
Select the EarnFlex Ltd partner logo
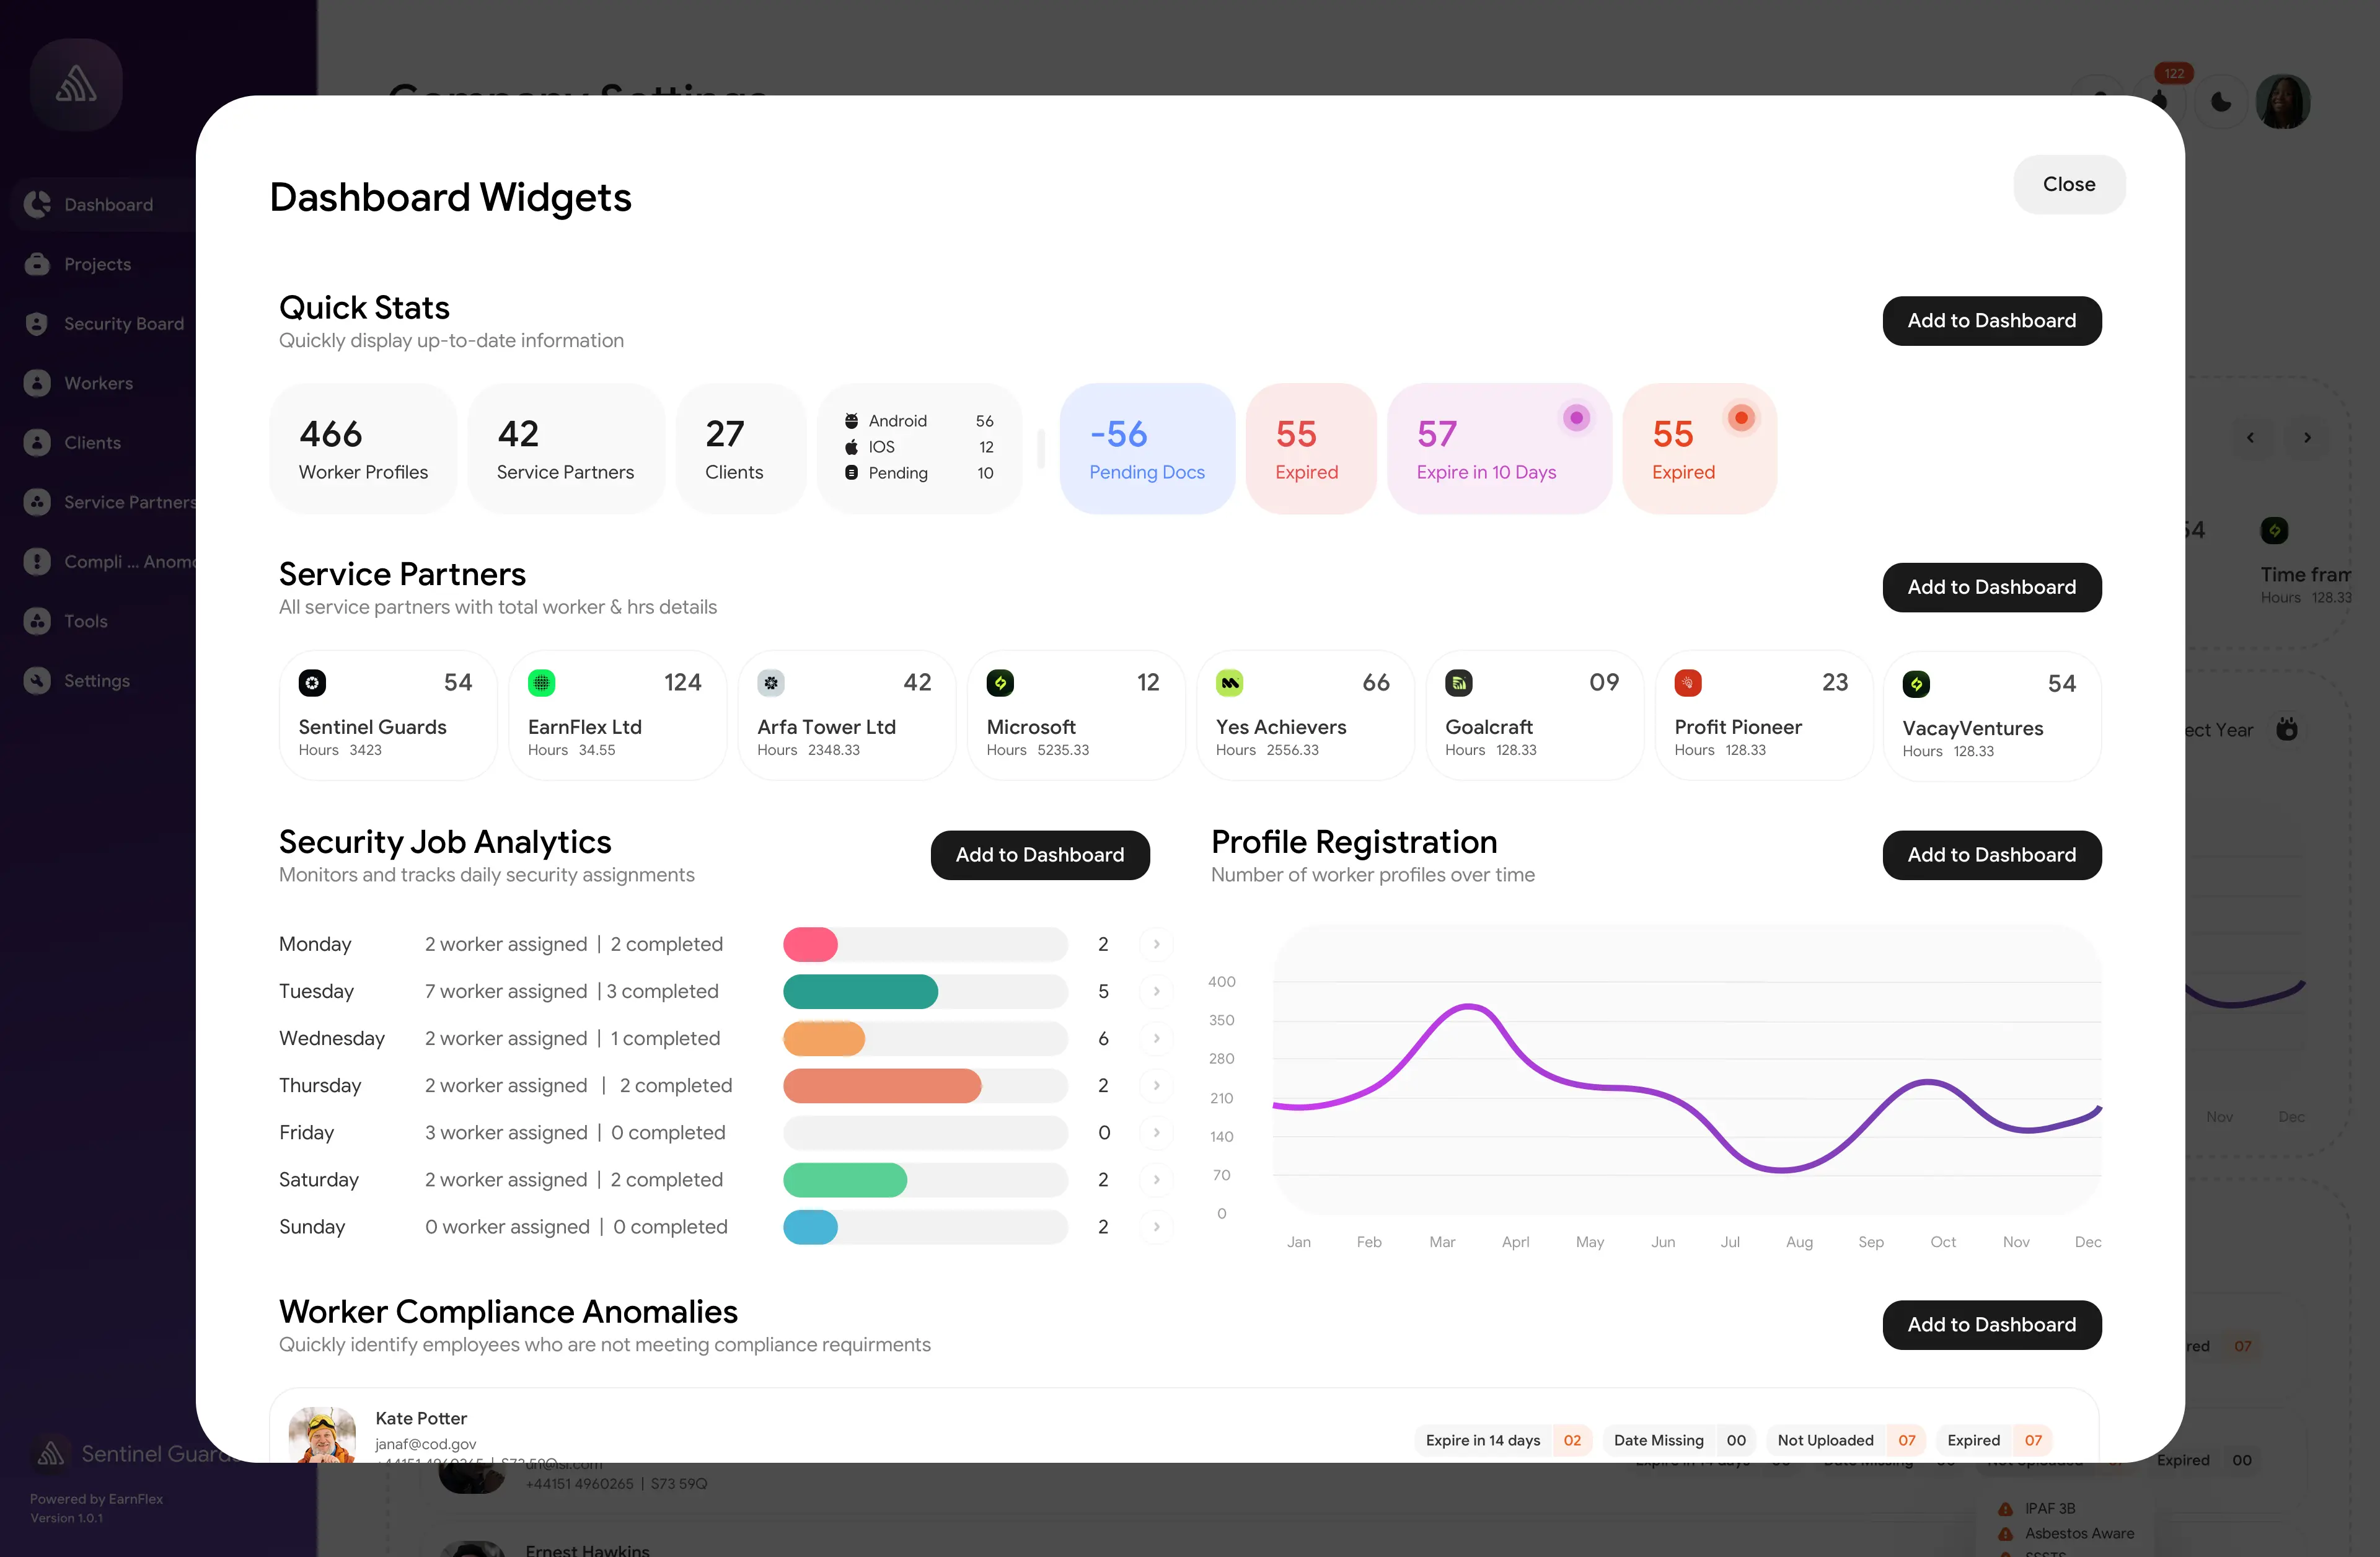542,682
